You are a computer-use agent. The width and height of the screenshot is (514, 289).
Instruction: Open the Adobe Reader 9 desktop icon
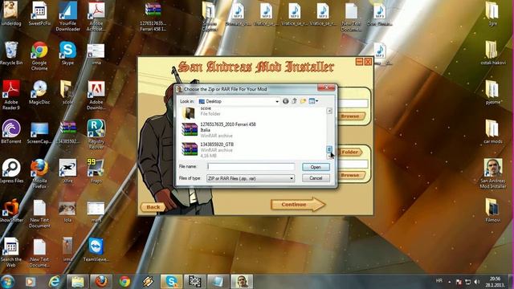point(11,96)
